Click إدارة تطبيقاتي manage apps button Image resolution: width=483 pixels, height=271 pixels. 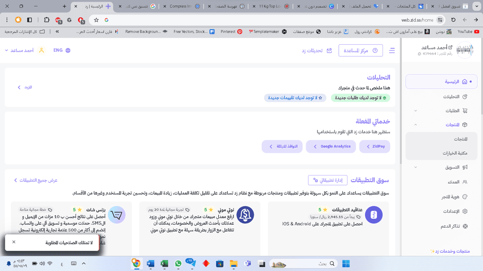point(328,180)
